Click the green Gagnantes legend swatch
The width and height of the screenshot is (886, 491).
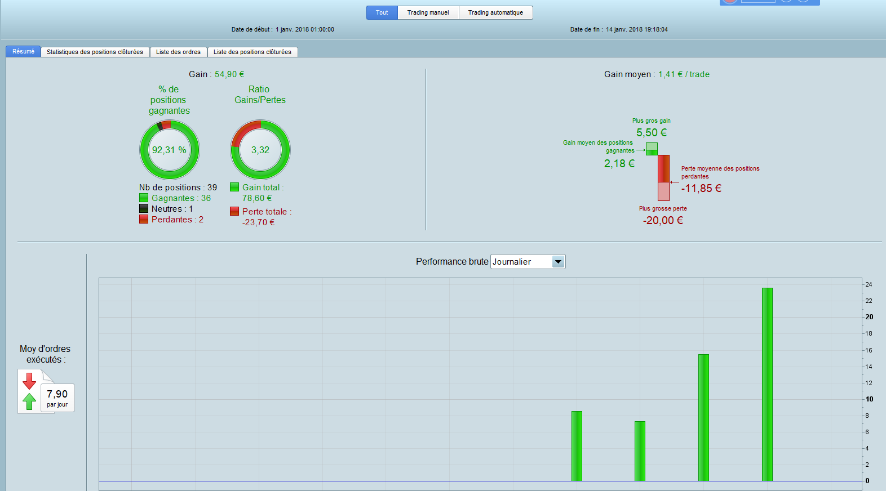coord(144,198)
